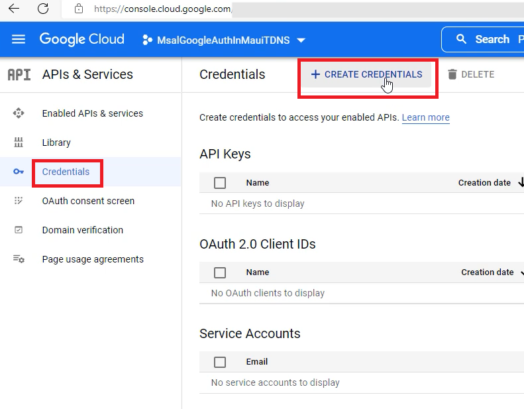Click the OAuth consent screen icon
Screen dimensions: 524x409
pyautogui.click(x=19, y=201)
